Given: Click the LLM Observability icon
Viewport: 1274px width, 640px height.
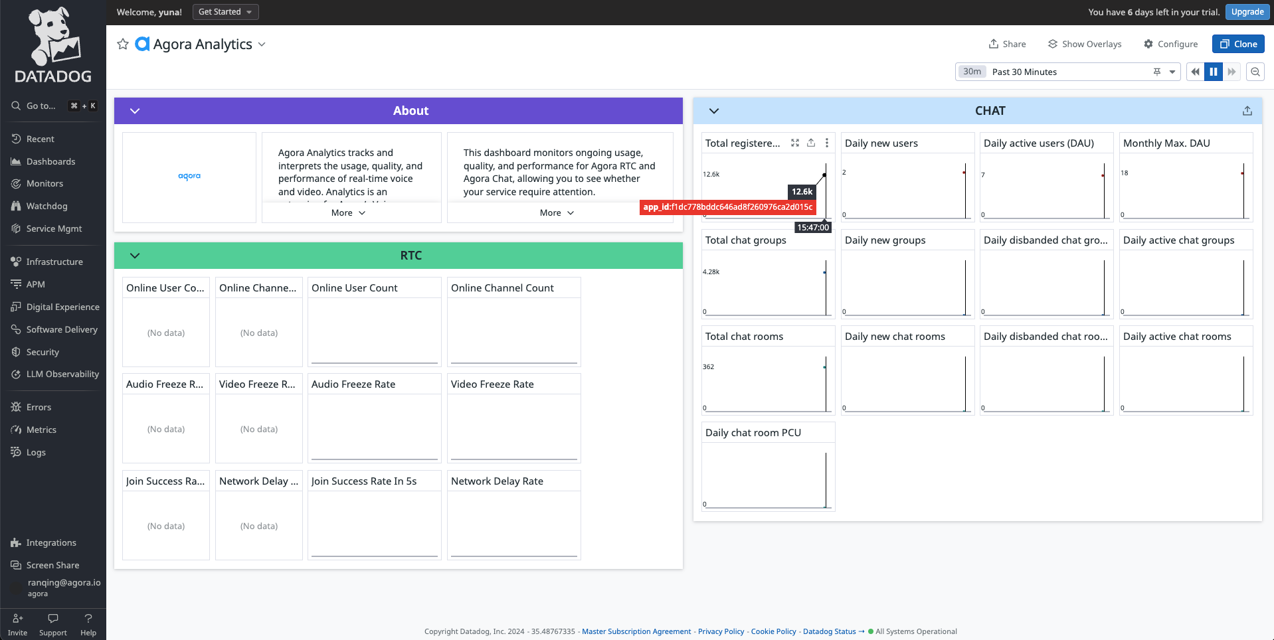Looking at the screenshot, I should click(16, 374).
